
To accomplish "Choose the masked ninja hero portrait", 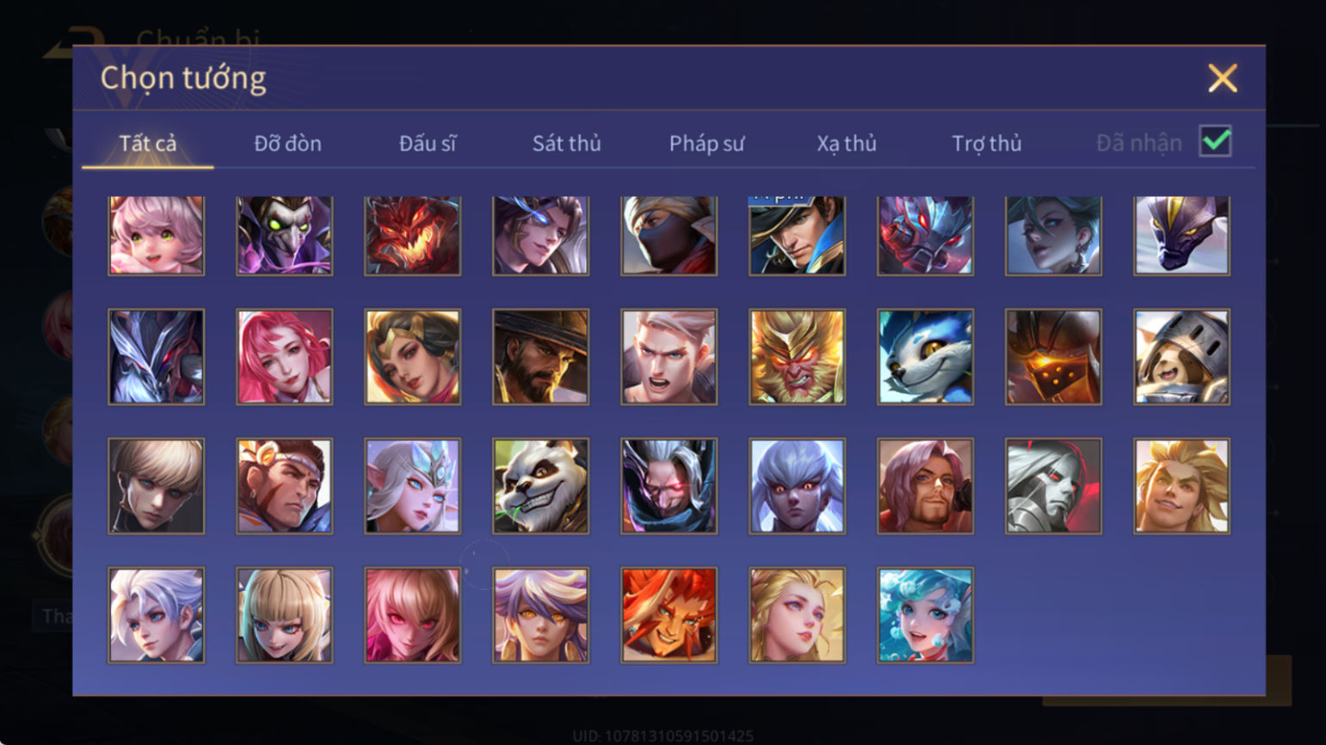I will [669, 236].
